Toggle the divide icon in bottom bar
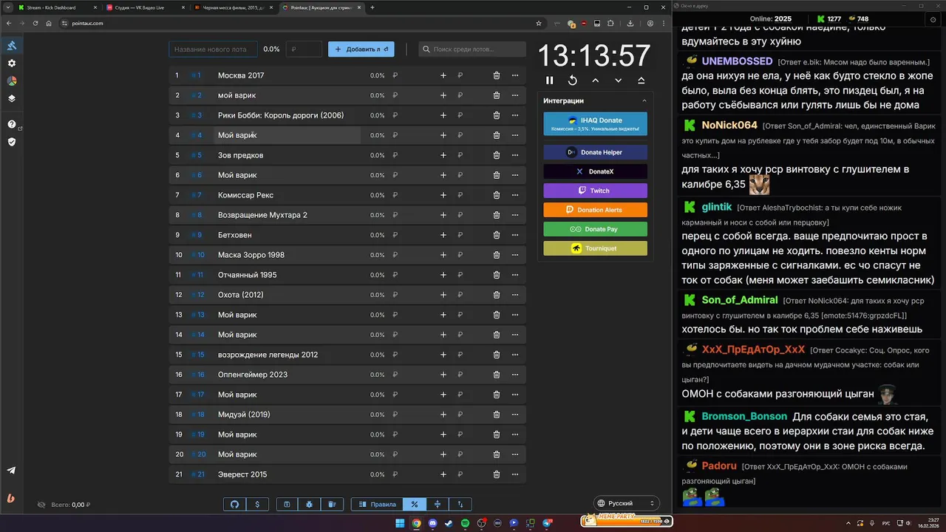This screenshot has width=946, height=532. 438,504
